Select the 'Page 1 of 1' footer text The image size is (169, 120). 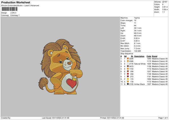click(163, 118)
